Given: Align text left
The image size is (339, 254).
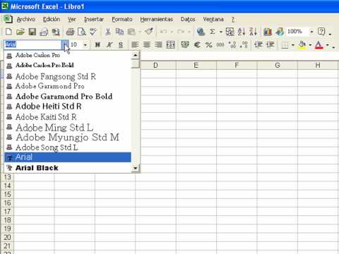Looking at the screenshot, I should click(x=135, y=44).
